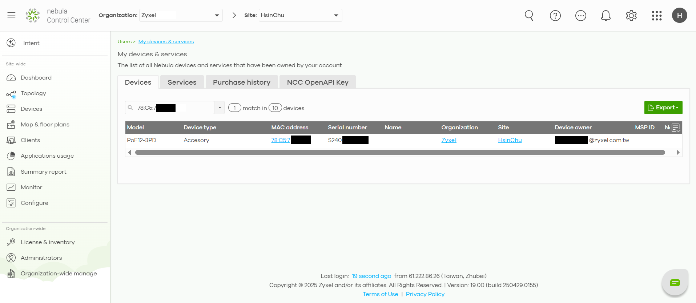The height and width of the screenshot is (303, 696).
Task: Click the Applications usage pie icon
Action: pos(11,156)
